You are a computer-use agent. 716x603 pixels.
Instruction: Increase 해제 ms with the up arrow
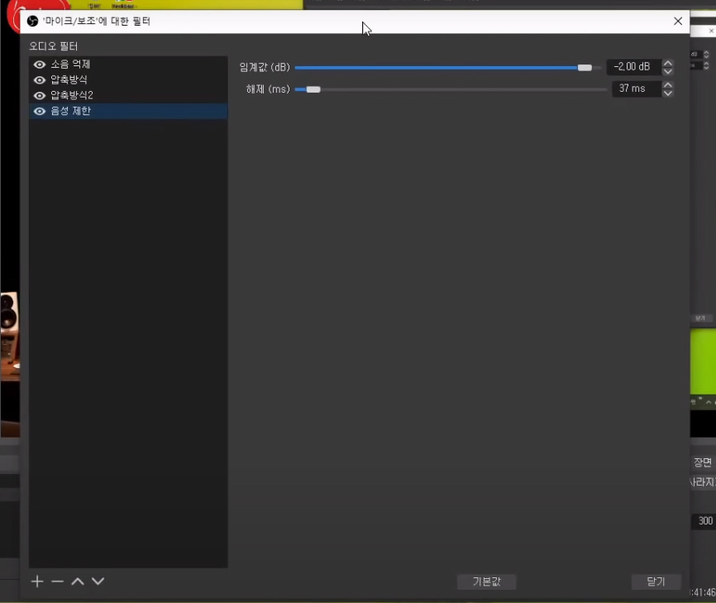pos(668,84)
